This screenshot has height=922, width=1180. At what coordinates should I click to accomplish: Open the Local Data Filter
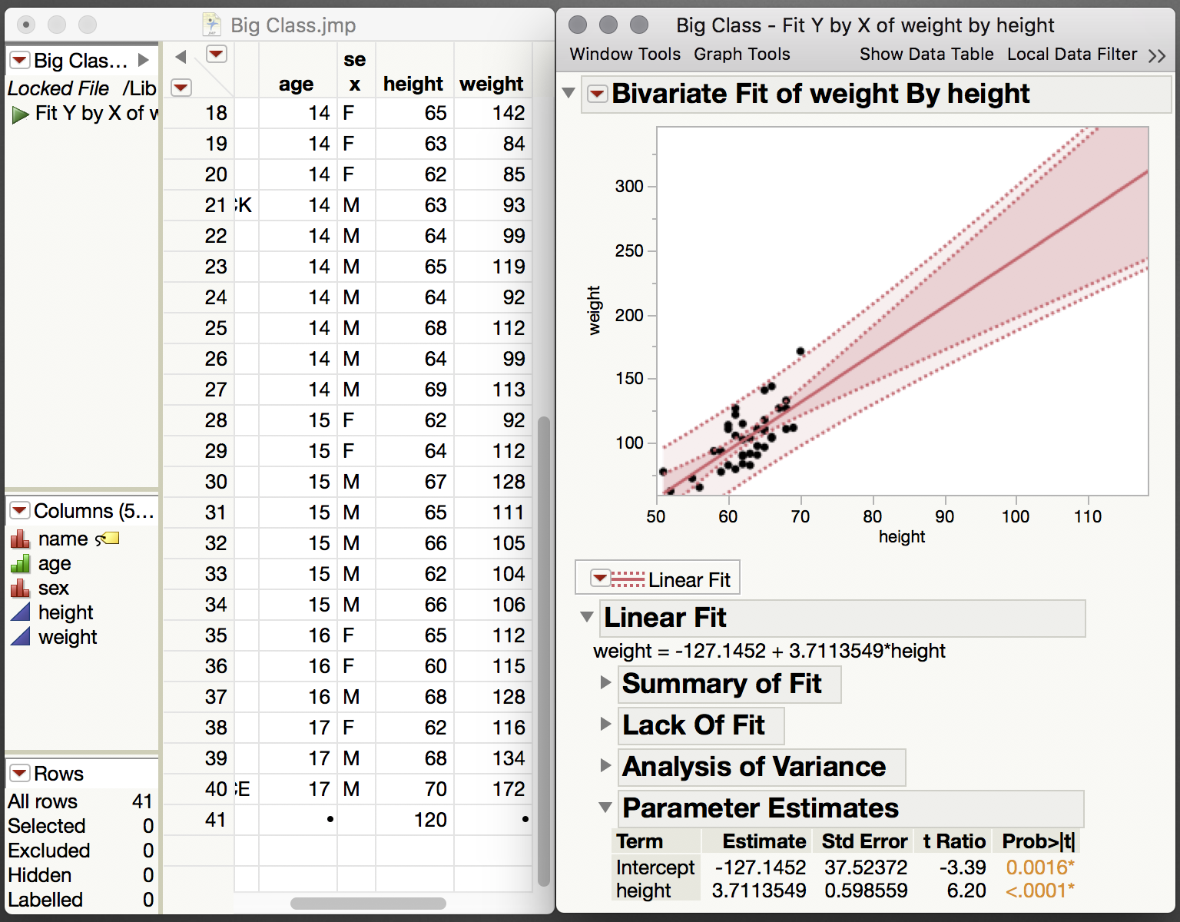click(1072, 54)
